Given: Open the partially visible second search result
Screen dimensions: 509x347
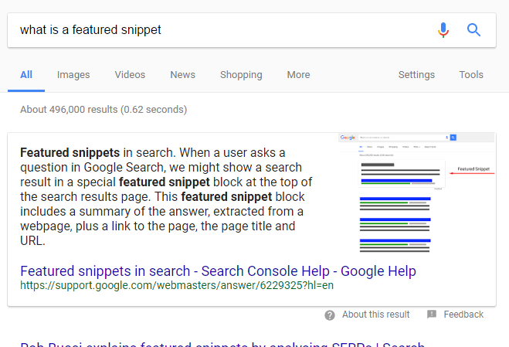Looking at the screenshot, I should (222, 344).
